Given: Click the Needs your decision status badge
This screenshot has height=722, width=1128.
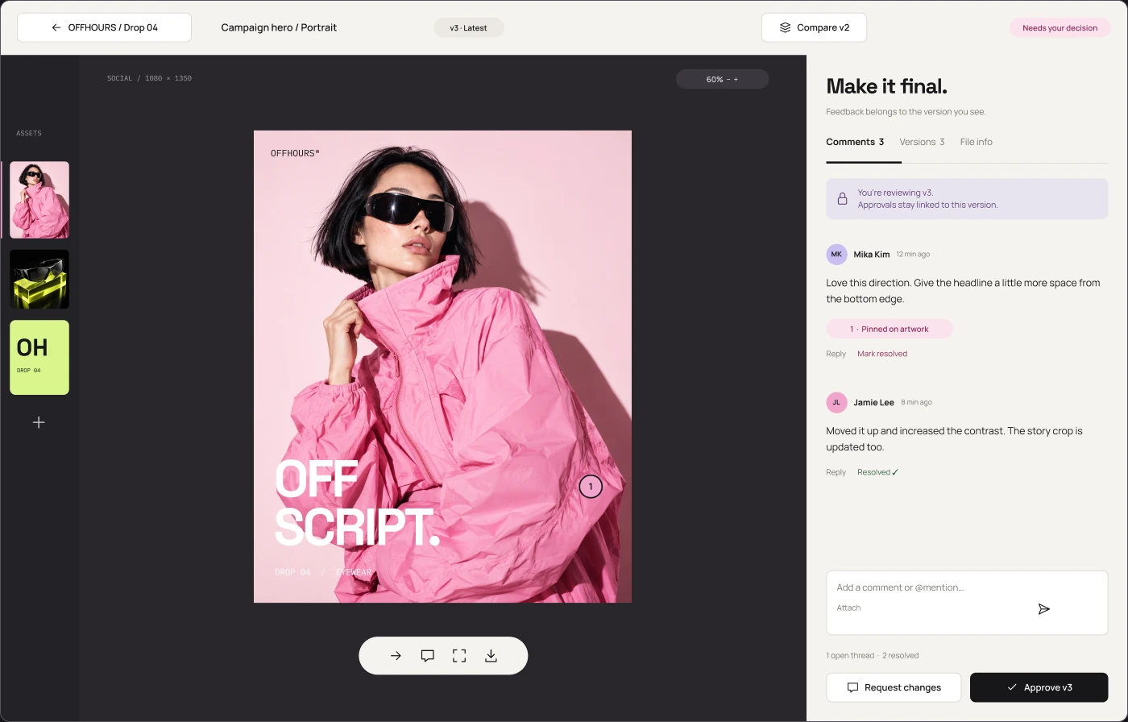Looking at the screenshot, I should [1060, 27].
